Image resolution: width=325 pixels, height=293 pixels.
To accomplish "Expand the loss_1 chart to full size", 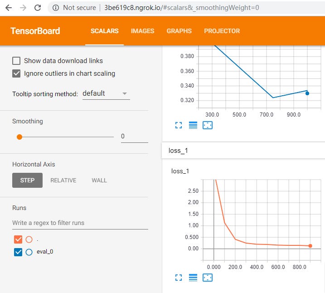I will [x=179, y=277].
